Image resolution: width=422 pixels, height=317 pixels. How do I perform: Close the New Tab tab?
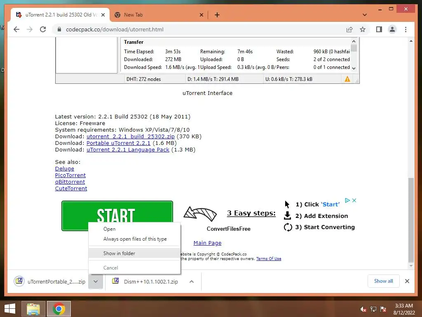(x=201, y=15)
